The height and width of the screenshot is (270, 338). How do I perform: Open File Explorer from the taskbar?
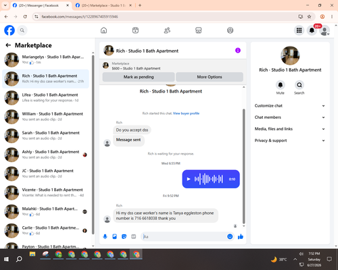coord(32,254)
